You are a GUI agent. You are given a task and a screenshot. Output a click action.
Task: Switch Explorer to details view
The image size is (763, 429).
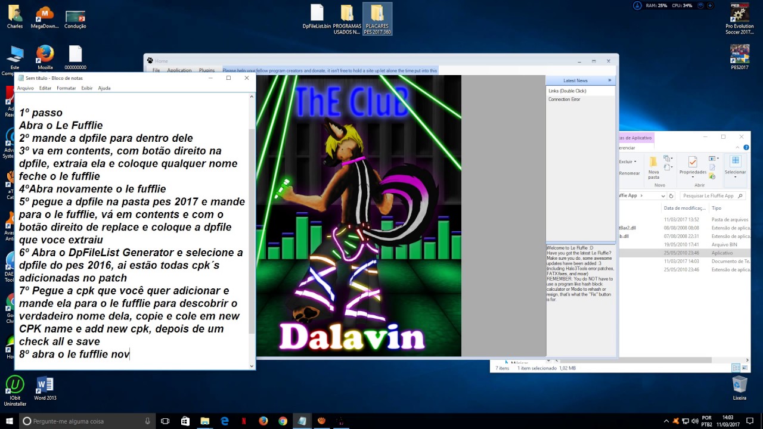point(736,368)
